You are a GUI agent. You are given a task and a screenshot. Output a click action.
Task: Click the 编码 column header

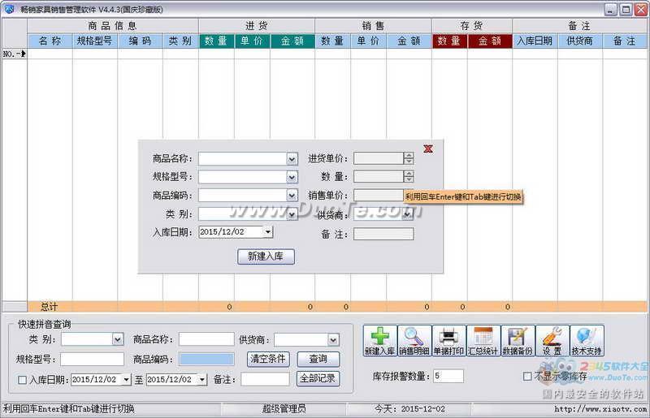(140, 41)
